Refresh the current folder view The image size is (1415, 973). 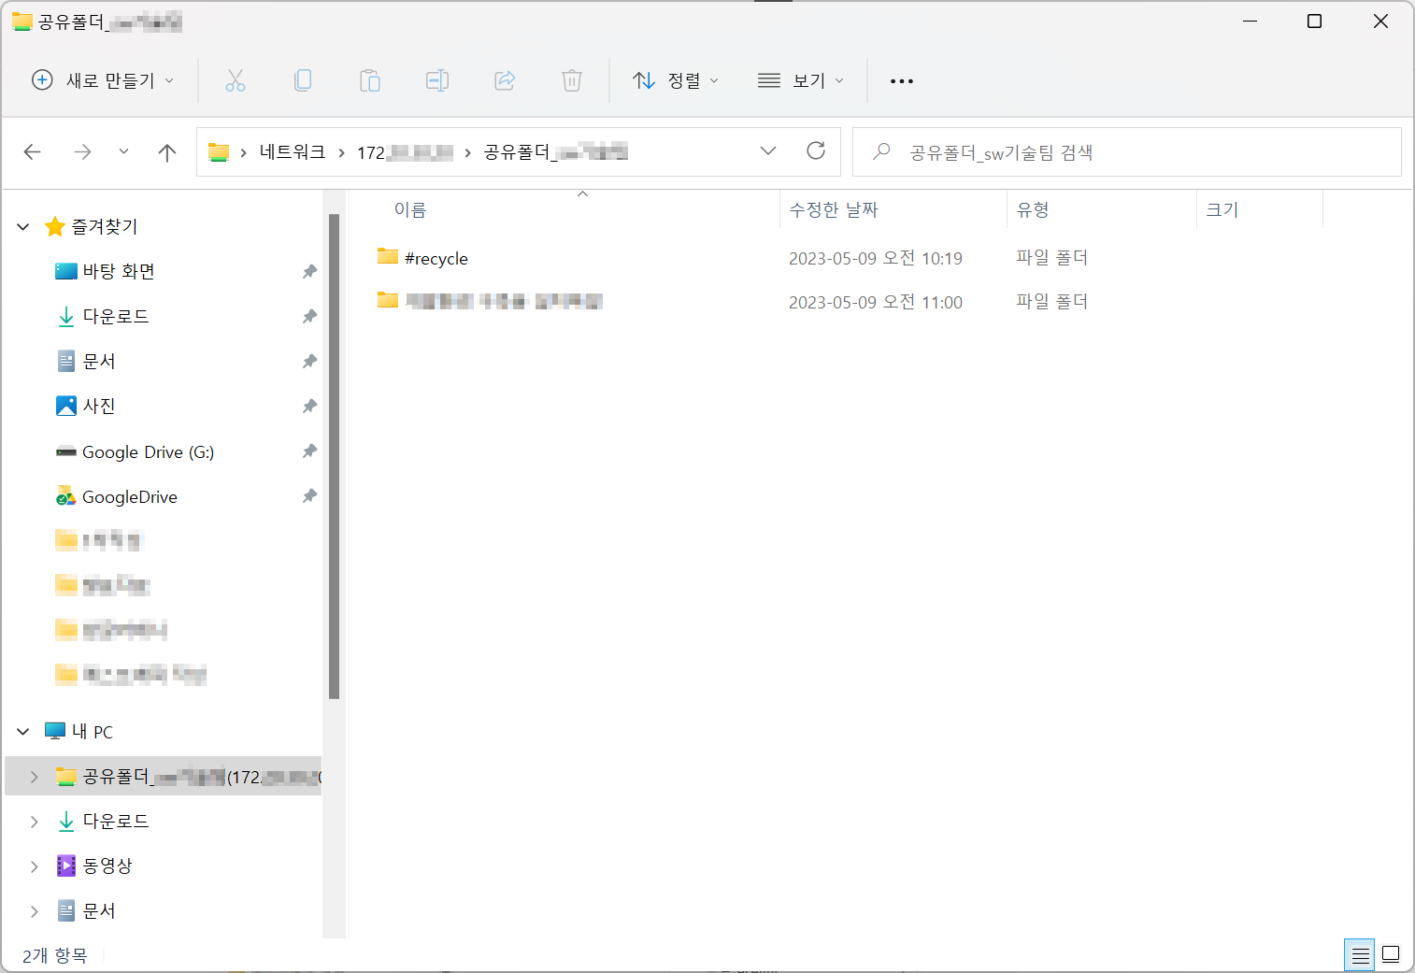pyautogui.click(x=816, y=151)
